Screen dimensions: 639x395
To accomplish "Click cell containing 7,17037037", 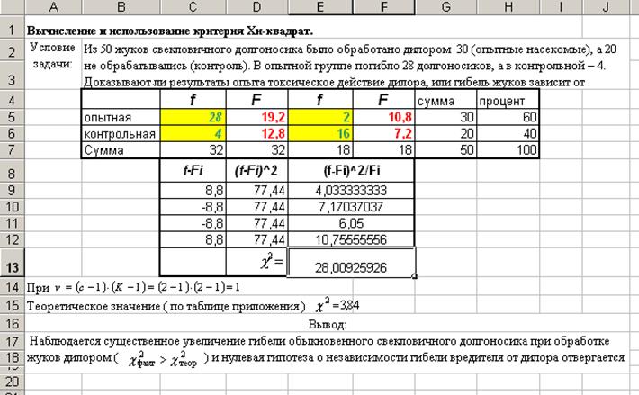I will pos(351,207).
